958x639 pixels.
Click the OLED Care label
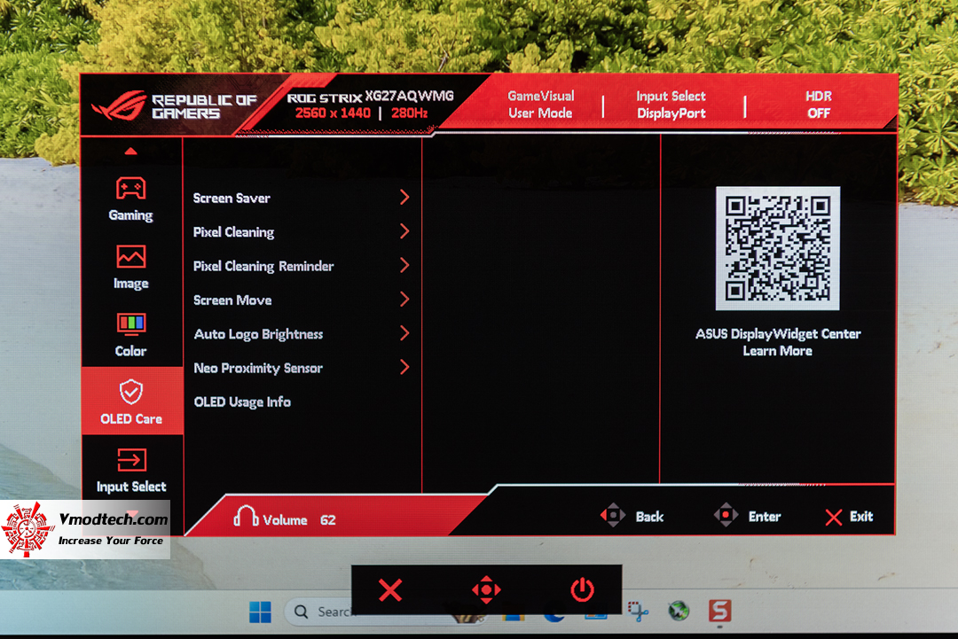[x=131, y=419]
